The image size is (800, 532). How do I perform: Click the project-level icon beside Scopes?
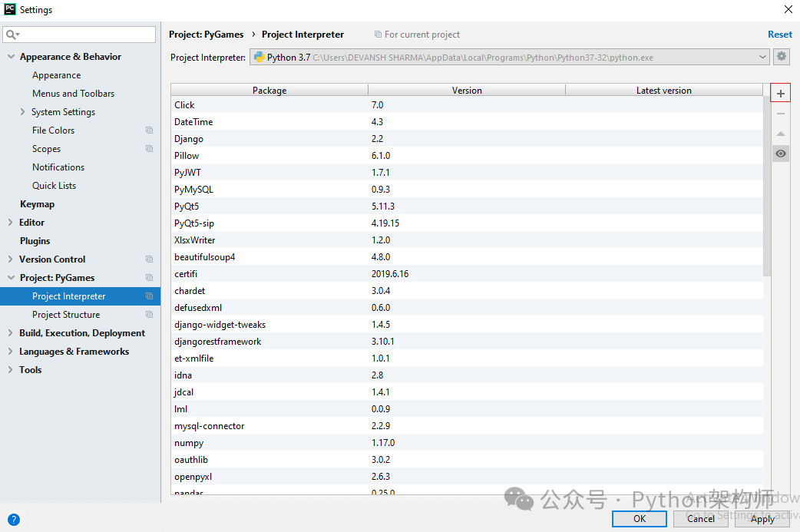(x=149, y=148)
